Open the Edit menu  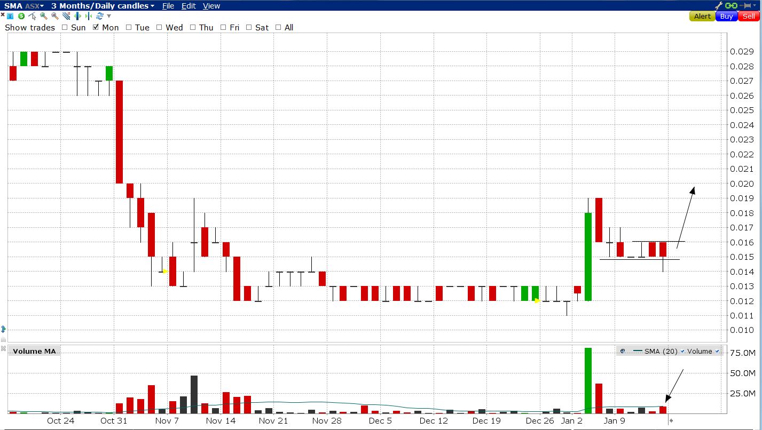(188, 6)
